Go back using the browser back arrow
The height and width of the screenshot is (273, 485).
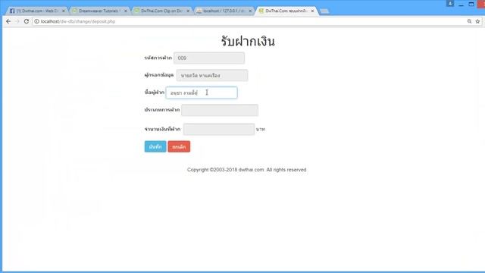click(x=8, y=21)
